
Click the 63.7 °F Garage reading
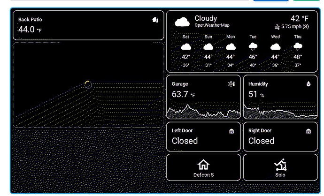click(x=183, y=94)
